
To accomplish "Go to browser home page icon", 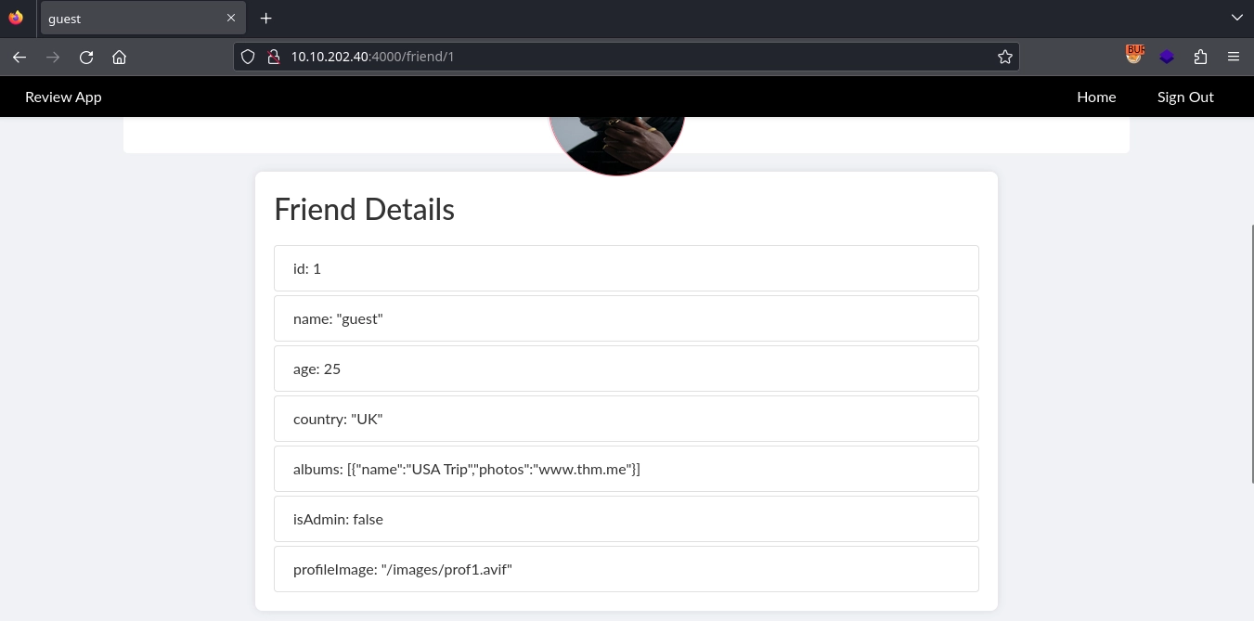I will pos(119,57).
